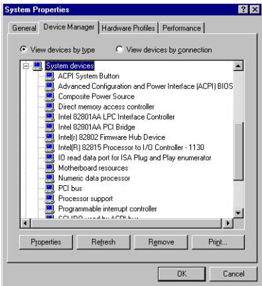Click the vertical scrollbar up arrow
Screen dimensions: 262x286
coord(238,66)
